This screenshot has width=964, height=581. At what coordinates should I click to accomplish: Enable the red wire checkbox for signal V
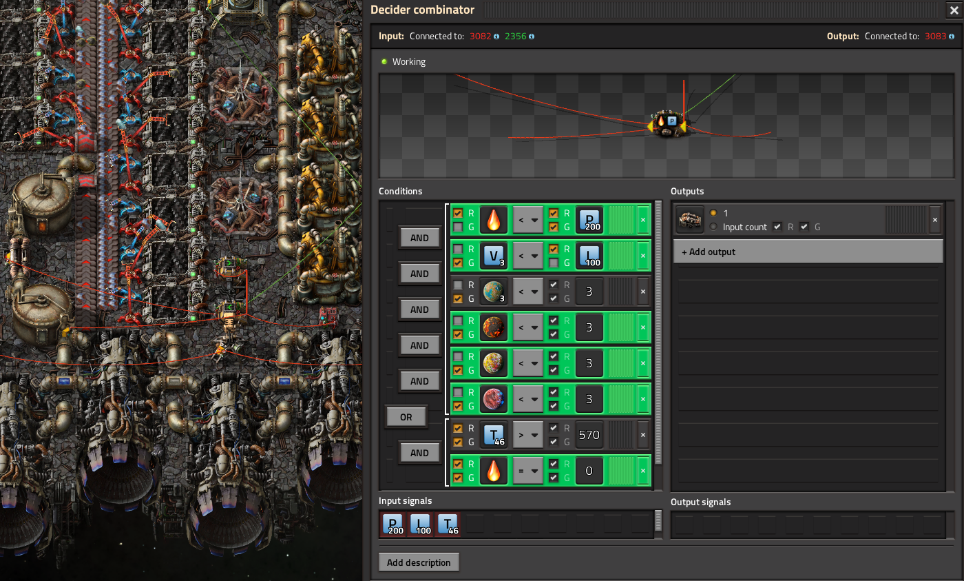458,249
